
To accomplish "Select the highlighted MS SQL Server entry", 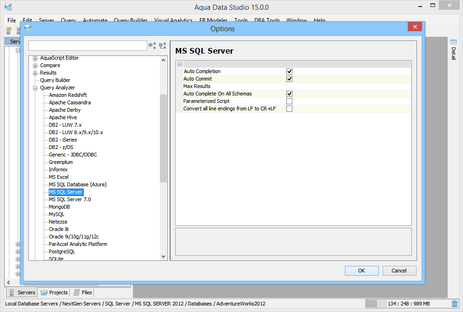I will [66, 192].
